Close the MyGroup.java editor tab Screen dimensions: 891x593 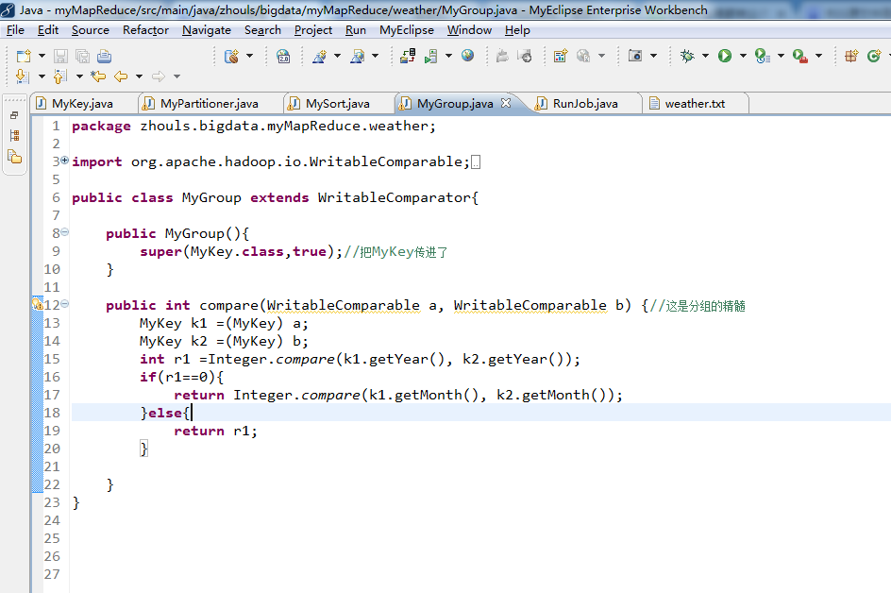click(x=506, y=103)
